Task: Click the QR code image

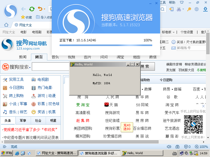Action: click(x=193, y=125)
